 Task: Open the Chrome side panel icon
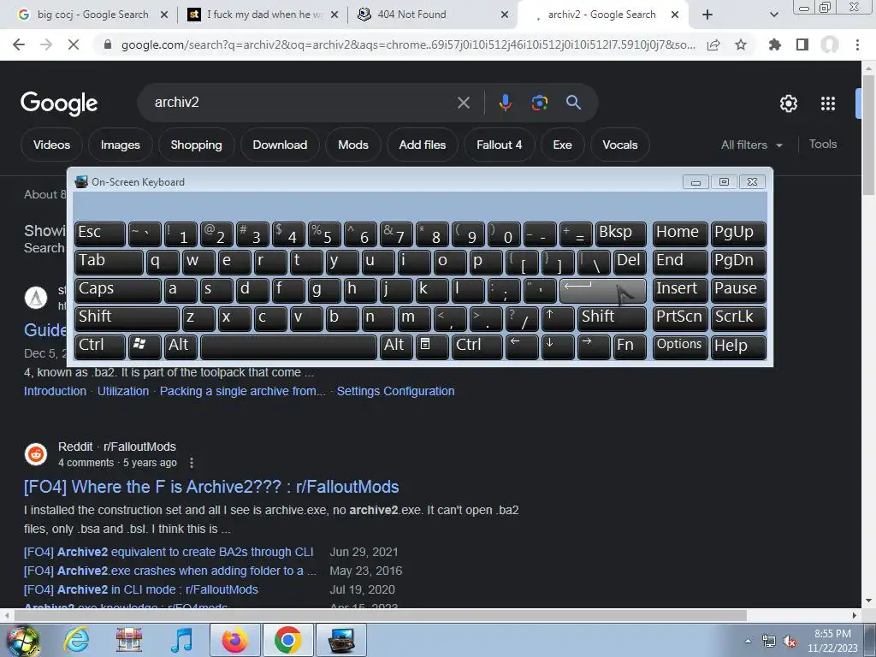click(802, 44)
